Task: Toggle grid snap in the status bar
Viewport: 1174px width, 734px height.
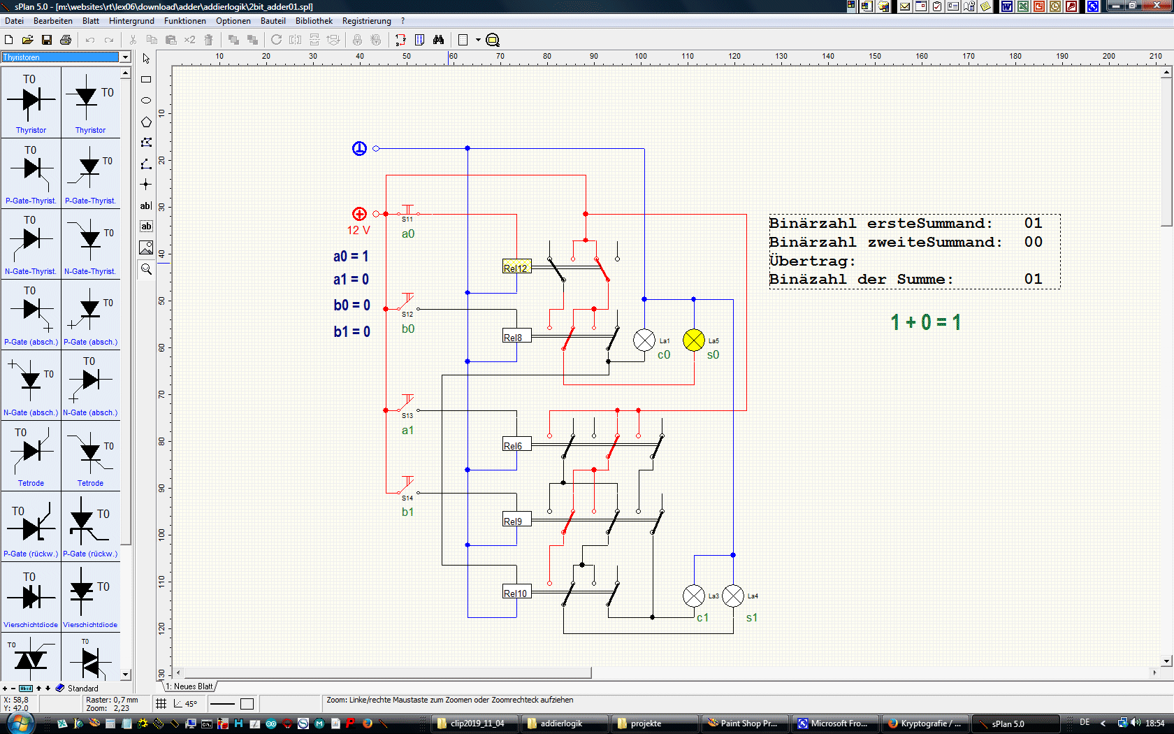Action: pyautogui.click(x=161, y=704)
